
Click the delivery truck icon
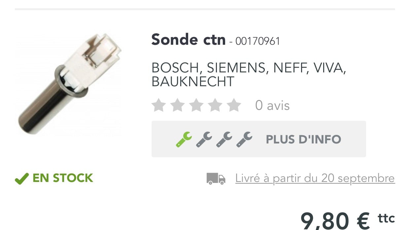(216, 179)
